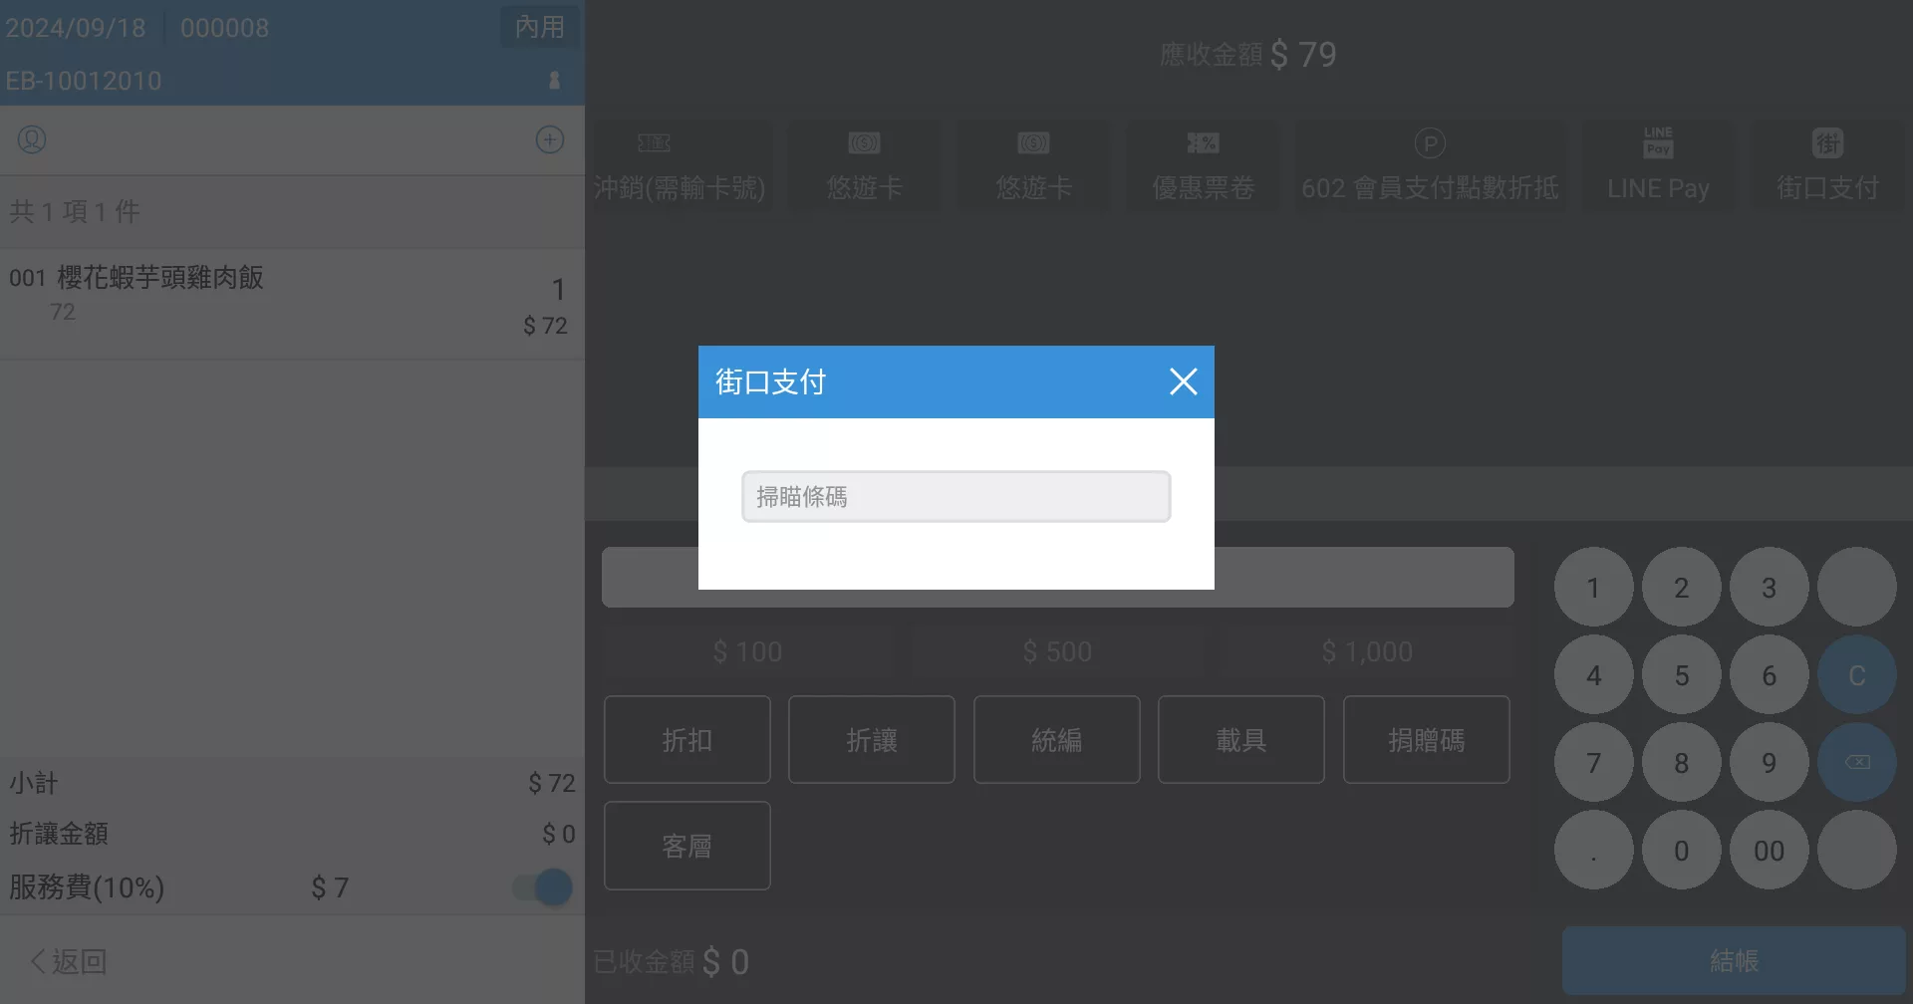This screenshot has height=1004, width=1913.
Task: Click the 應收金額 $ 79 total
Action: pos(1247,54)
